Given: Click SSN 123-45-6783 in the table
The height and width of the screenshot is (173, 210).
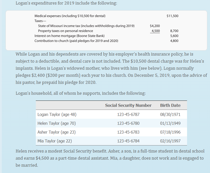Looking at the screenshot, I should click(x=128, y=132).
